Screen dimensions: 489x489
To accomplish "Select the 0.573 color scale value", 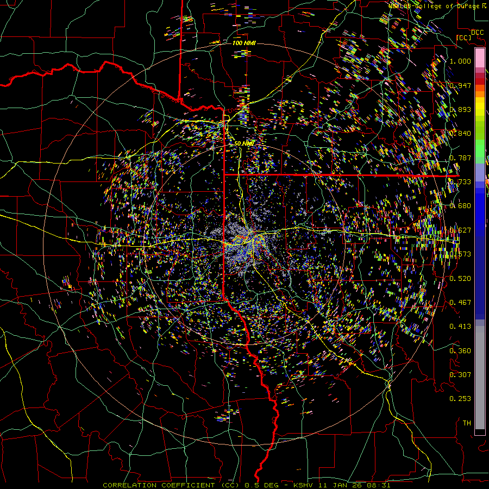I will (460, 254).
